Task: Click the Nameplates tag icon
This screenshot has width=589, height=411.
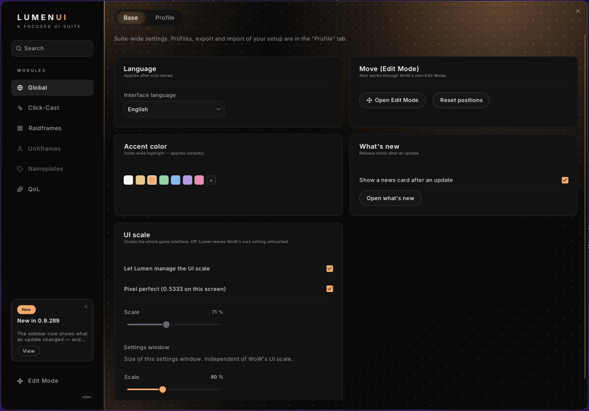Action: [x=20, y=169]
